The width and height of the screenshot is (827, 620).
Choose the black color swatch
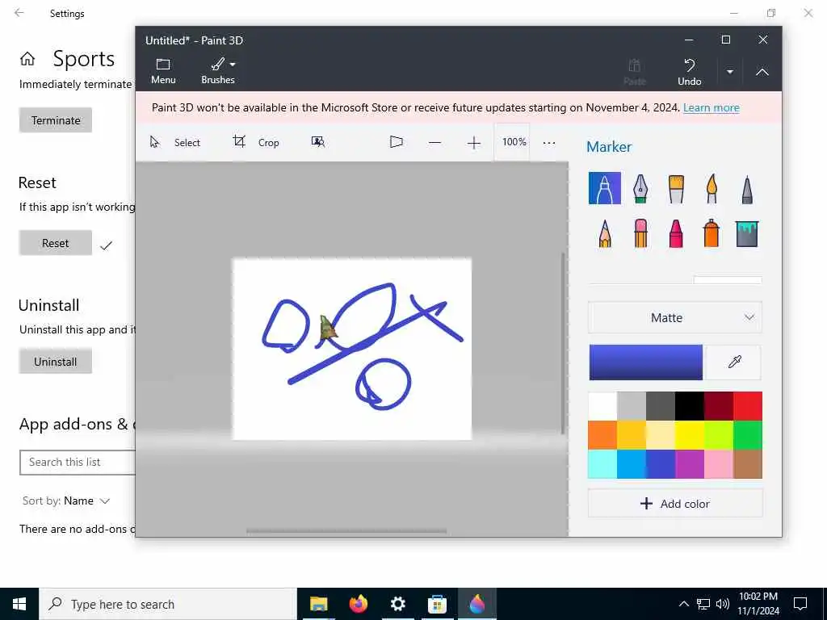point(690,406)
